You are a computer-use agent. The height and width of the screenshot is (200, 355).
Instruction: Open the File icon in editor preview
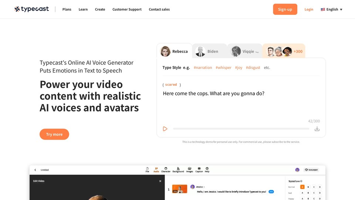coord(147,170)
